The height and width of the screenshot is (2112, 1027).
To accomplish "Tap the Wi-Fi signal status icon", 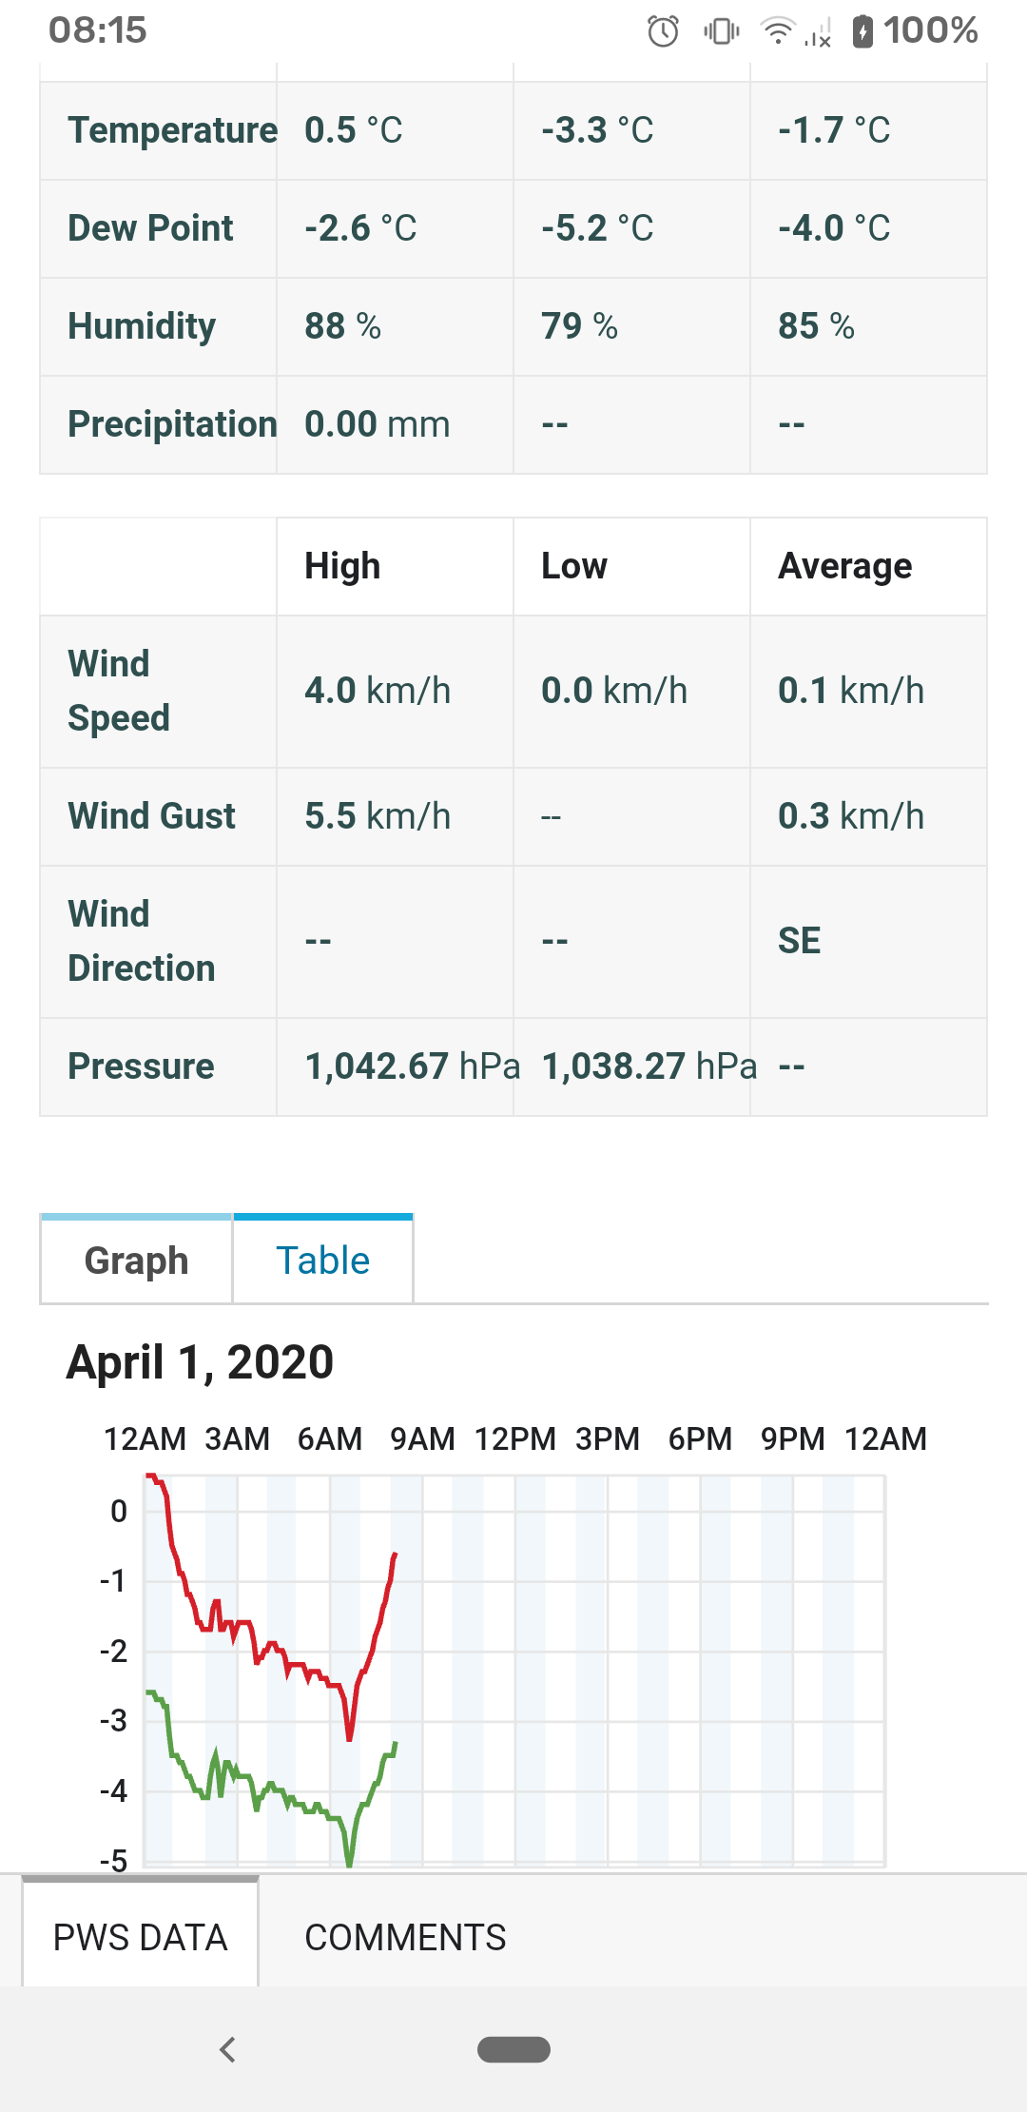I will [778, 31].
